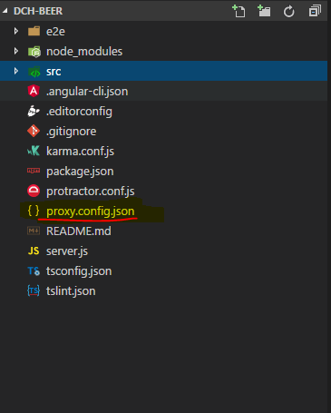Collapse all folders using the collapse icon
Image resolution: width=331 pixels, height=413 pixels.
[315, 11]
